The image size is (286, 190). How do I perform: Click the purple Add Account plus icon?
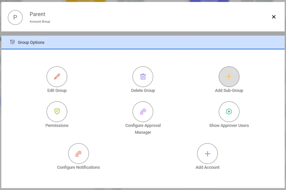[207, 153]
